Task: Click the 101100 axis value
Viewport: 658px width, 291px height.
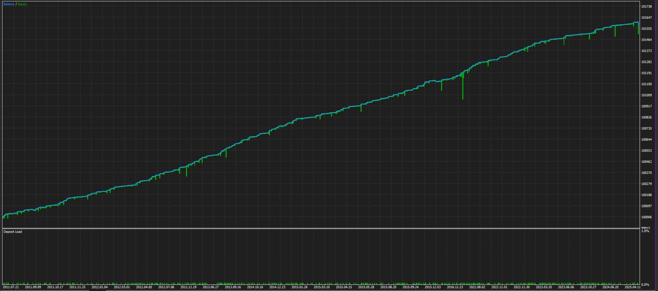Action: pos(647,84)
